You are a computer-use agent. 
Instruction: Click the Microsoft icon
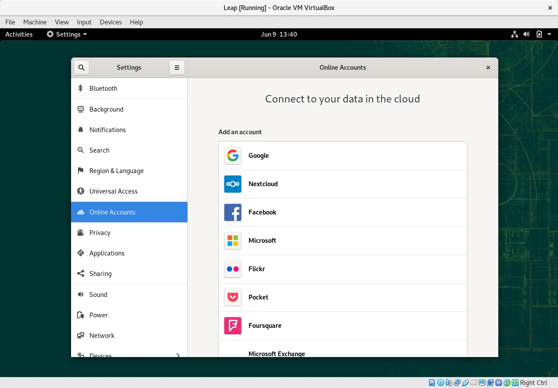coord(232,241)
